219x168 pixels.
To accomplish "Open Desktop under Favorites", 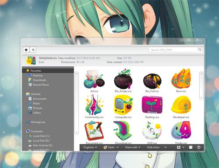I will click(38, 75).
